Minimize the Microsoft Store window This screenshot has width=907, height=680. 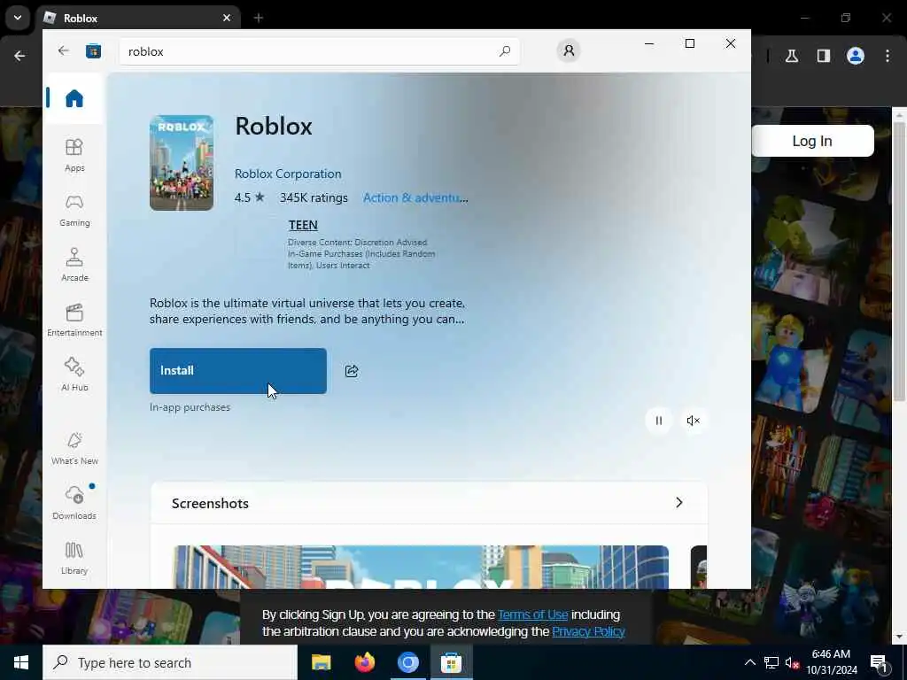click(649, 43)
